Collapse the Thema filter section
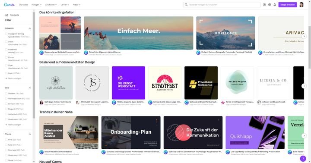The height and width of the screenshot is (163, 311). [30, 134]
